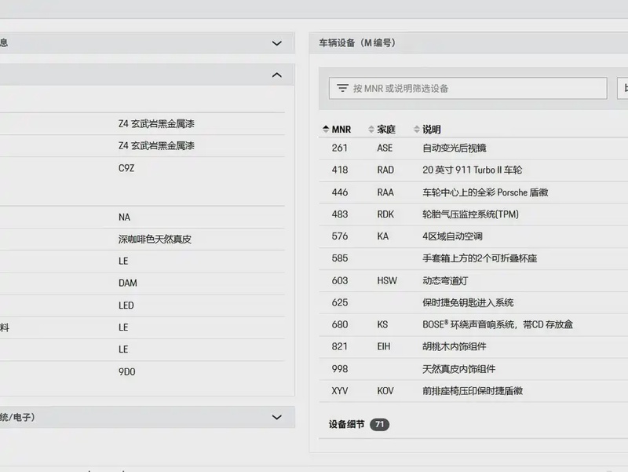Screen dimensions: 628x472
Task: Click the sort arrows beside MNR column
Action: click(326, 130)
